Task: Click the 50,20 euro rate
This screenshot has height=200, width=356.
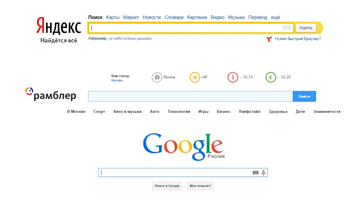Action: click(x=286, y=77)
